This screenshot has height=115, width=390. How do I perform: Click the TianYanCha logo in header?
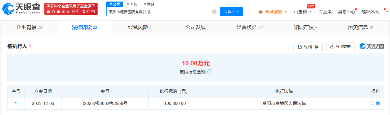click(21, 9)
